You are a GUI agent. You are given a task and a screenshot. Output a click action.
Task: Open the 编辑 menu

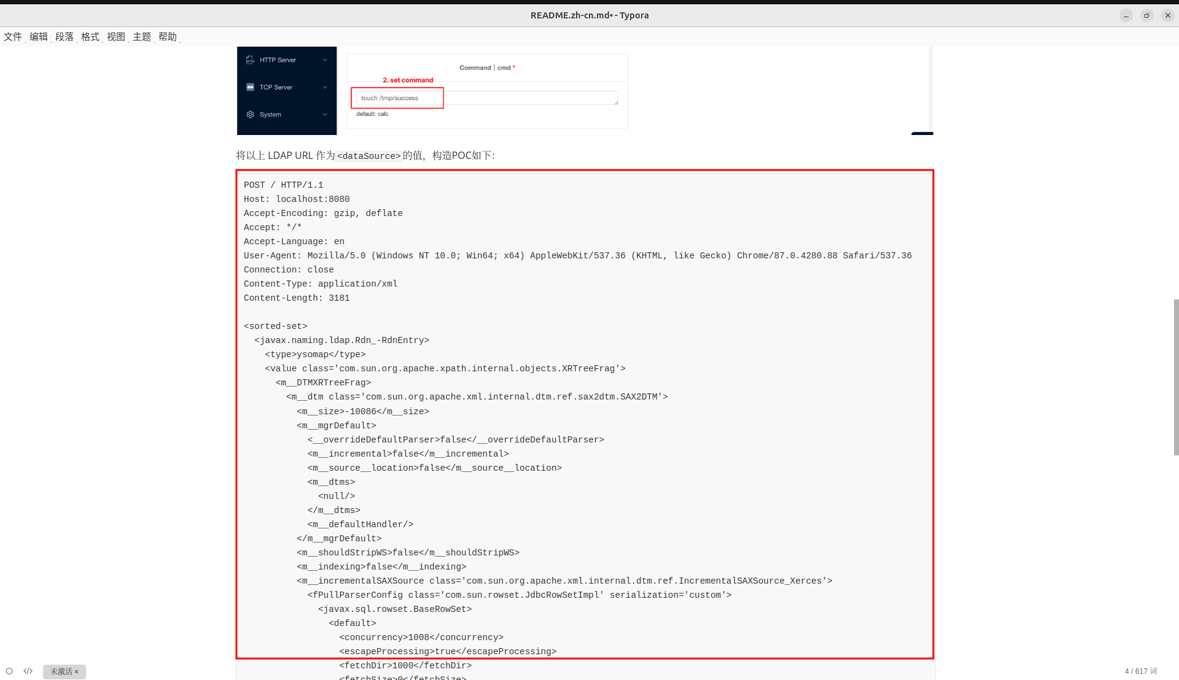[x=39, y=37]
